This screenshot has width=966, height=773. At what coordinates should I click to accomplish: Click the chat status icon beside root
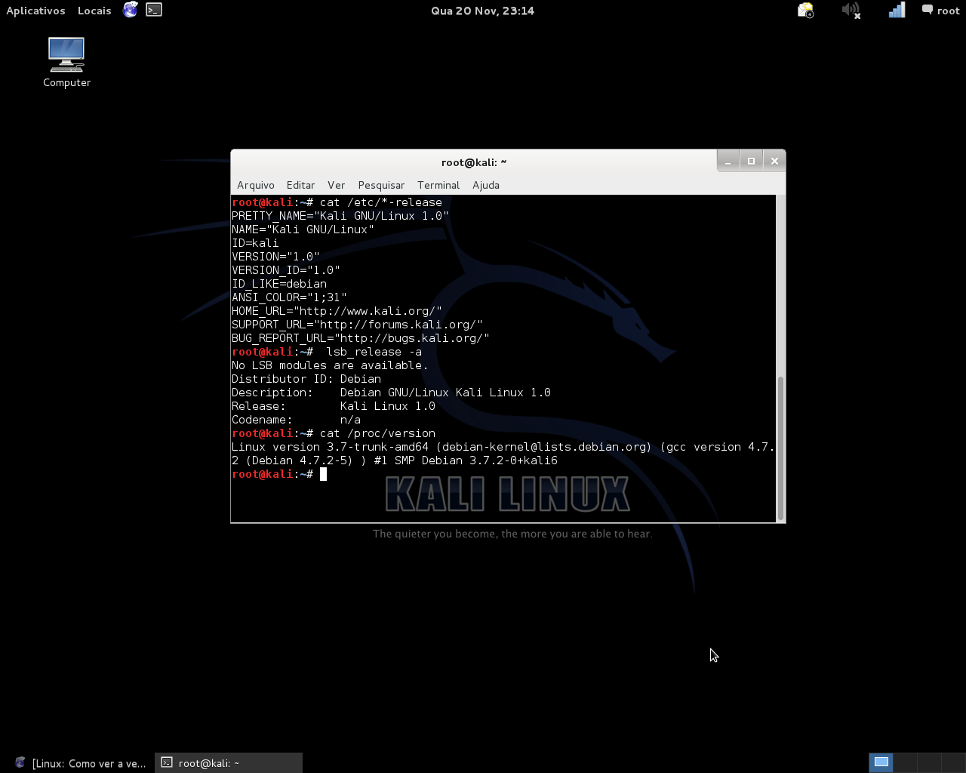(928, 10)
